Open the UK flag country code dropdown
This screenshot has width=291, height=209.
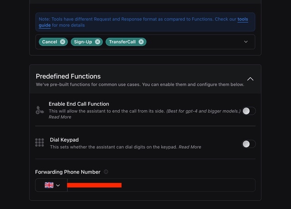(52, 185)
